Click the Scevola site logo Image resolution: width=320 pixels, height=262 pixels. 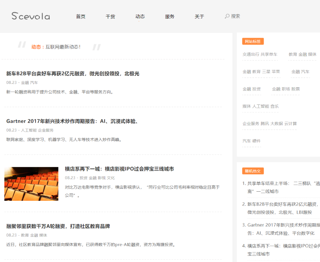31,16
